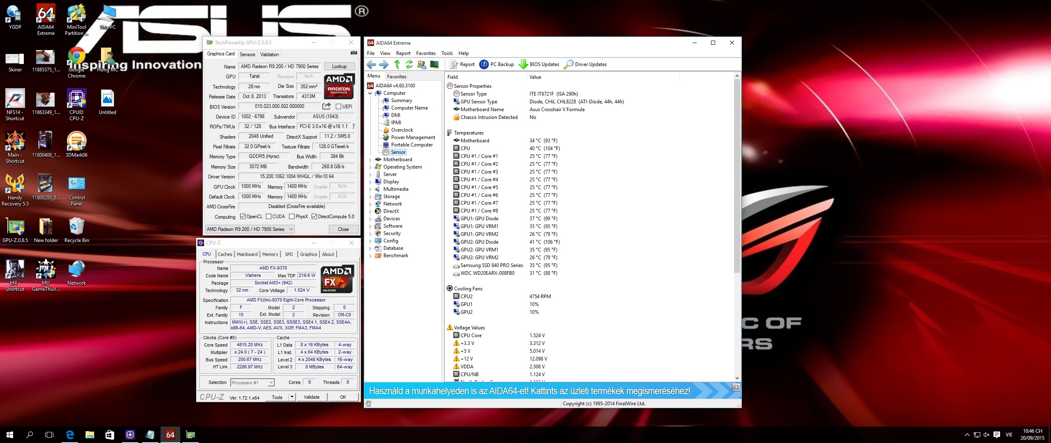Open the CPUID CPU-Z desktop icon
This screenshot has height=443, width=1051.
click(x=76, y=105)
